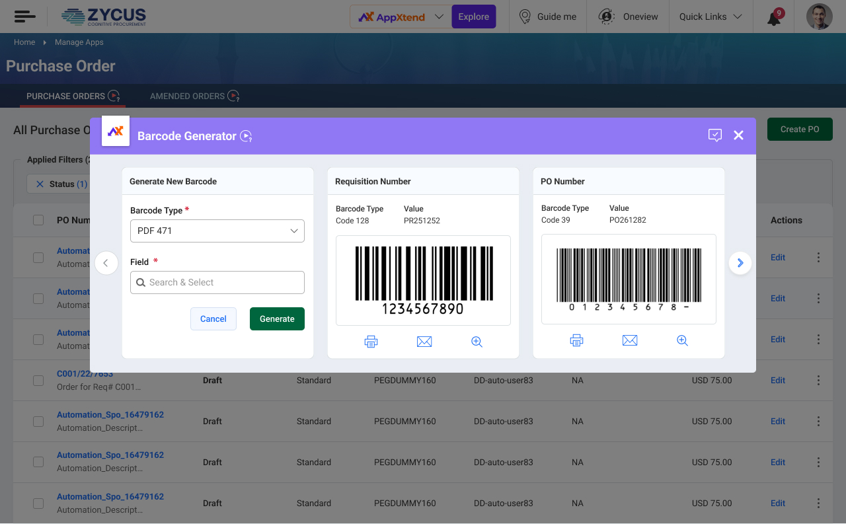Screen dimensions: 846x524
Task: Open the Barcode Type dropdown
Action: pos(217,231)
